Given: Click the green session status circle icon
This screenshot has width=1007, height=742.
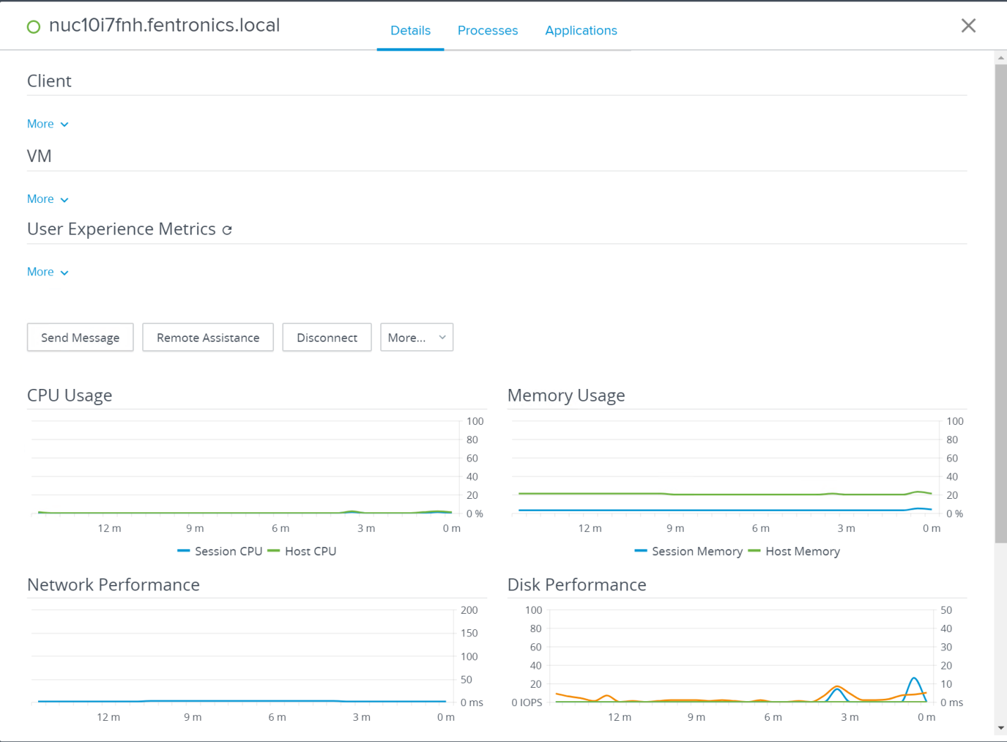Looking at the screenshot, I should click(x=33, y=27).
